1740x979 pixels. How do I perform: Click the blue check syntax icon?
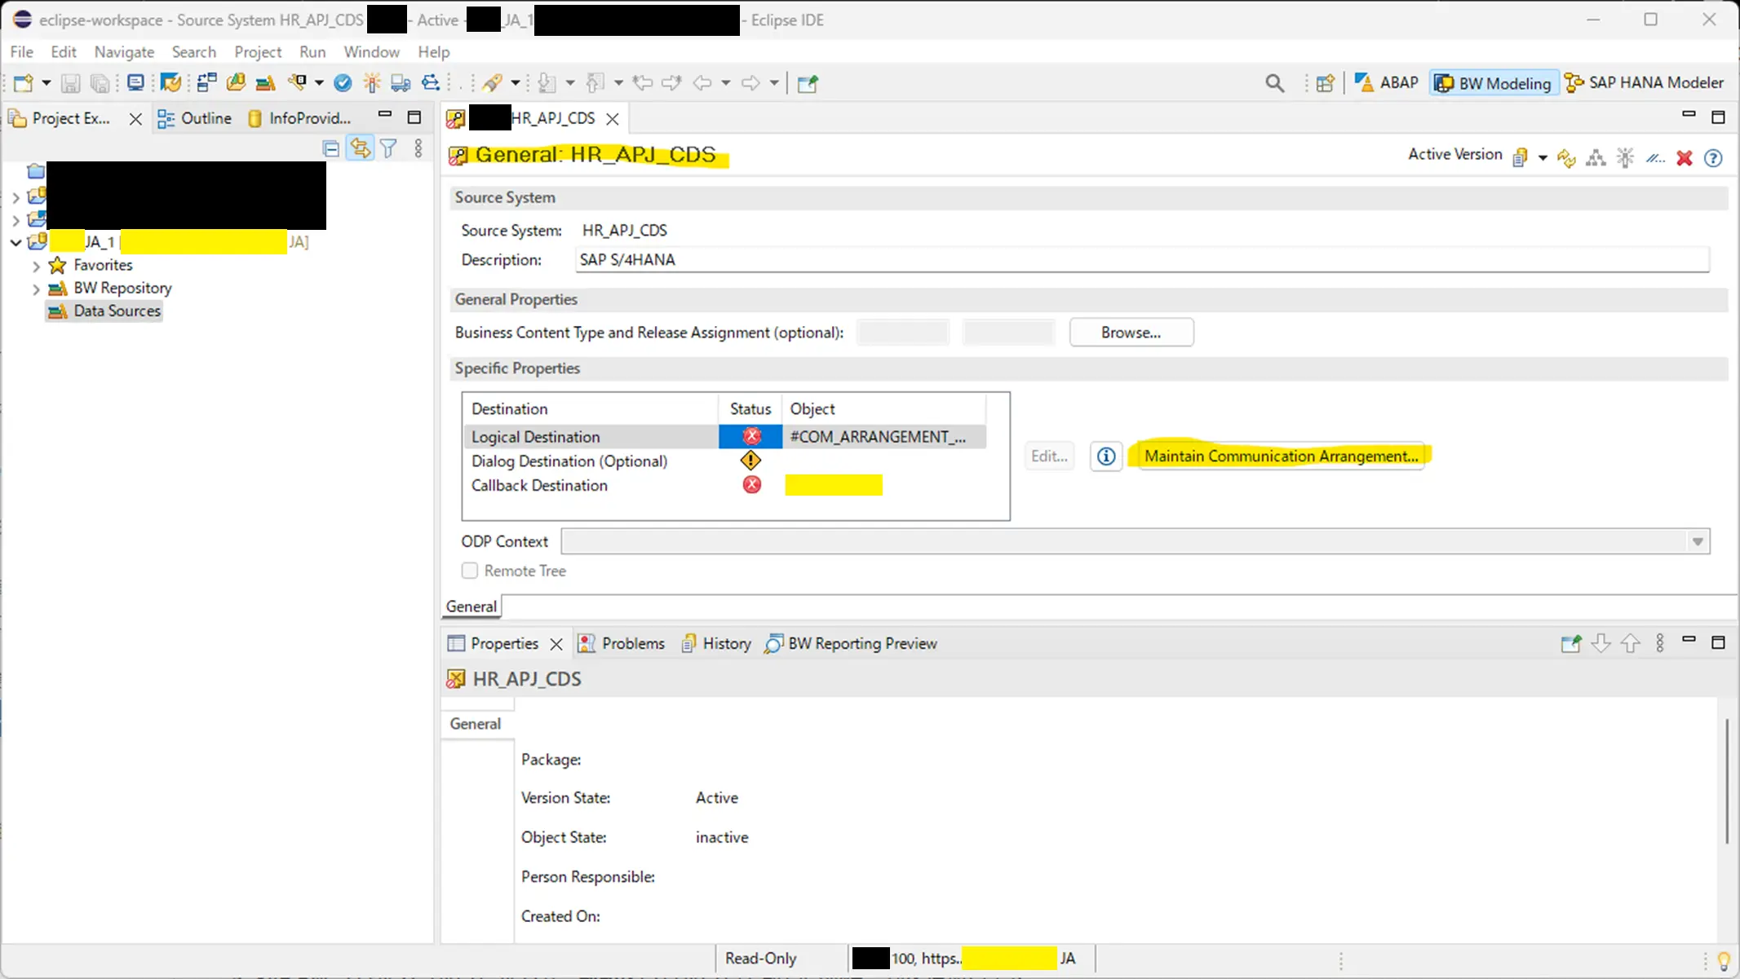[x=343, y=82]
